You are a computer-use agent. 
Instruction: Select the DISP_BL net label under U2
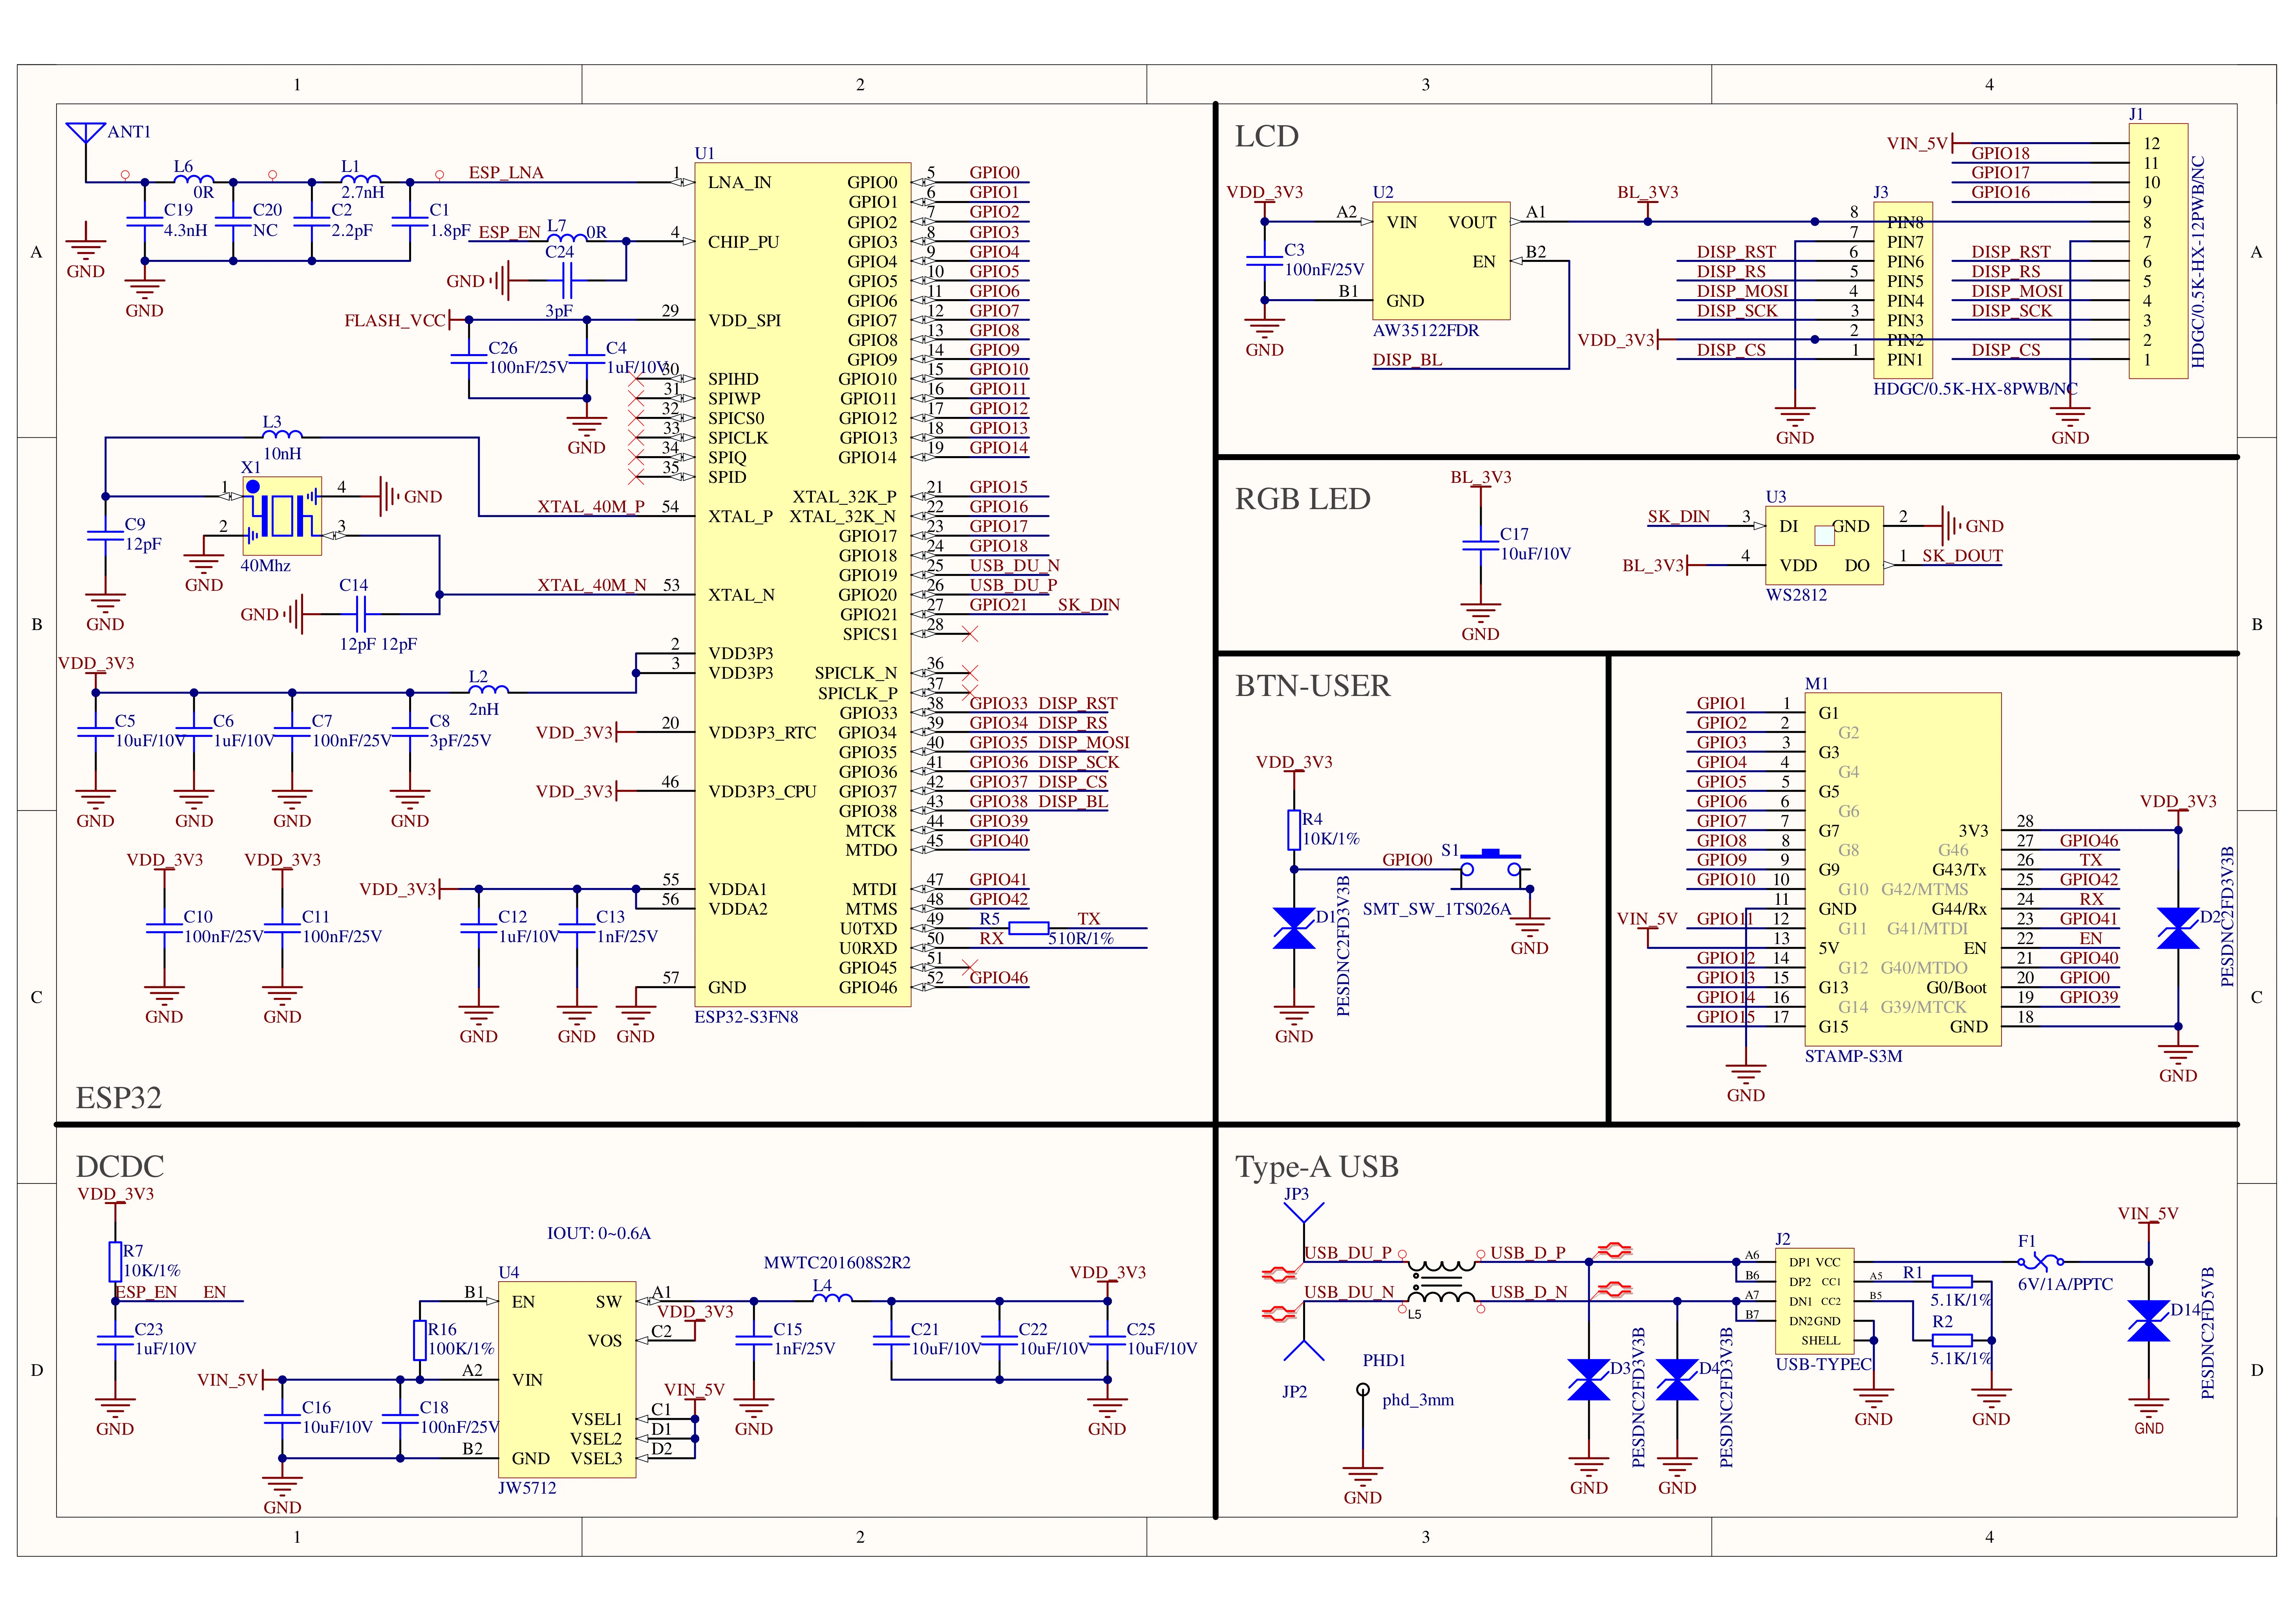tap(1407, 360)
